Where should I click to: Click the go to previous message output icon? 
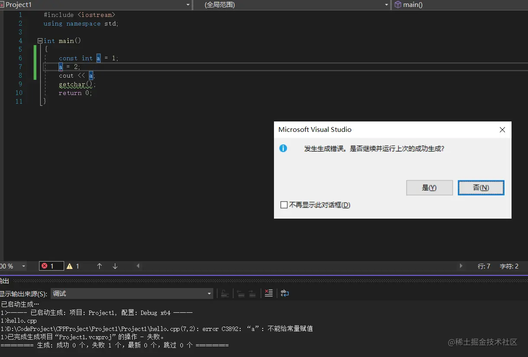click(241, 294)
